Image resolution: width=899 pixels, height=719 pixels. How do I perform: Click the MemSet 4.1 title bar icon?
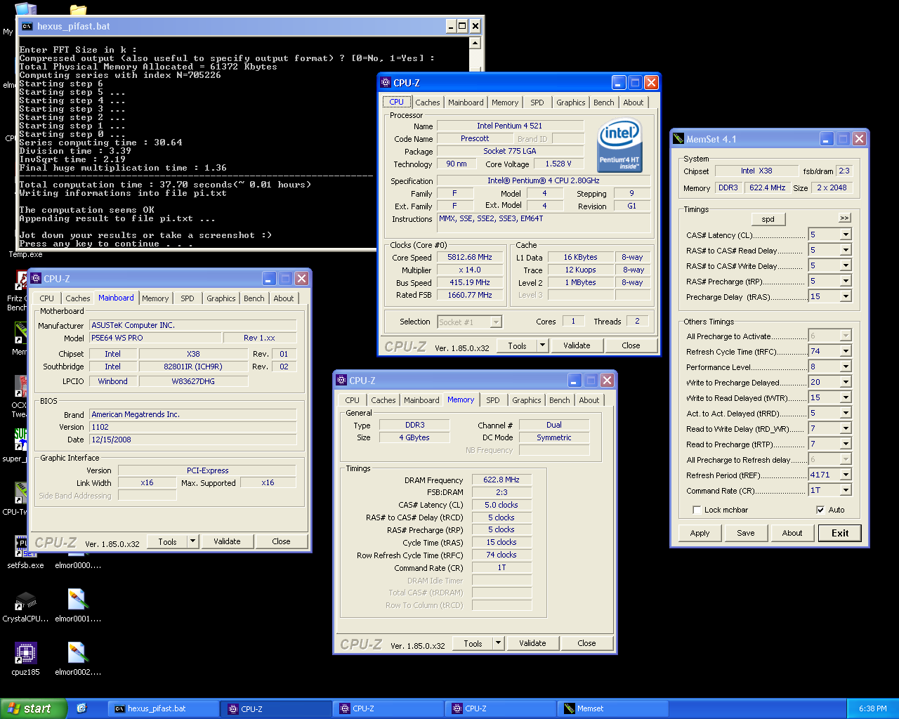click(x=678, y=139)
